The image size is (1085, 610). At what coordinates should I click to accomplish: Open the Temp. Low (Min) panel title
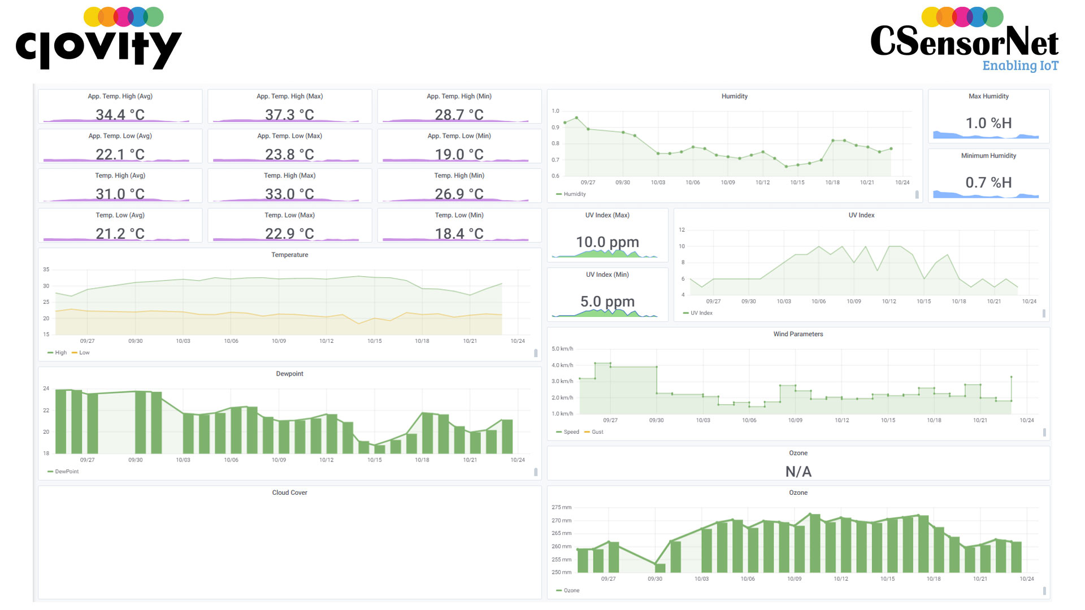tap(459, 215)
